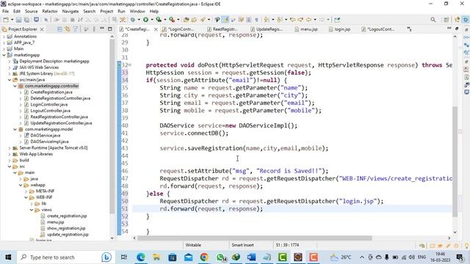Show the hidden editor tabs list
The image size is (470, 264).
[x=409, y=29]
